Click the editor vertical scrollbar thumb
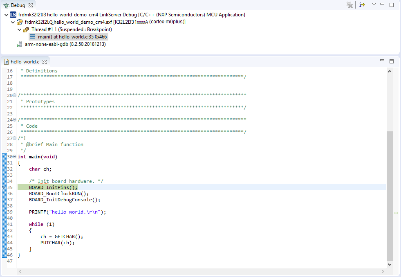The width and height of the screenshot is (401, 277). pyautogui.click(x=390, y=196)
